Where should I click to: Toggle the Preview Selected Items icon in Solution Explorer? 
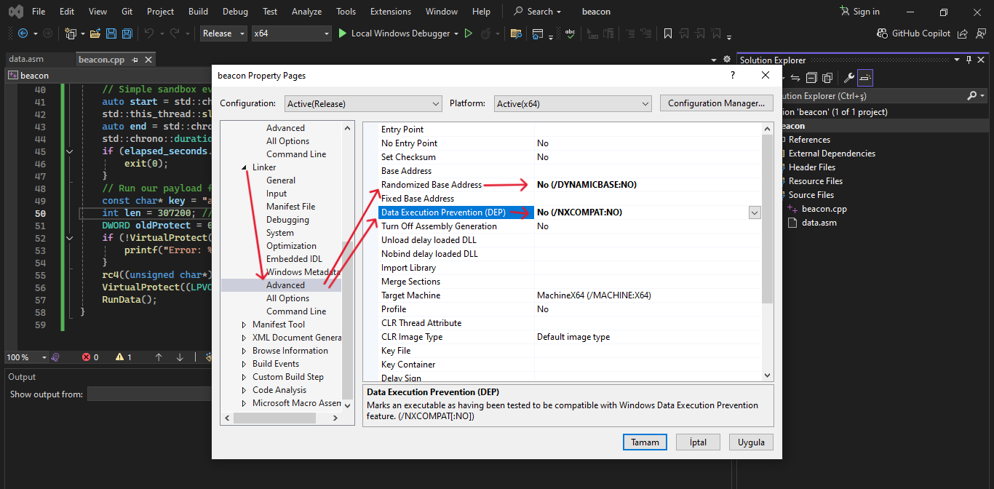(x=865, y=78)
